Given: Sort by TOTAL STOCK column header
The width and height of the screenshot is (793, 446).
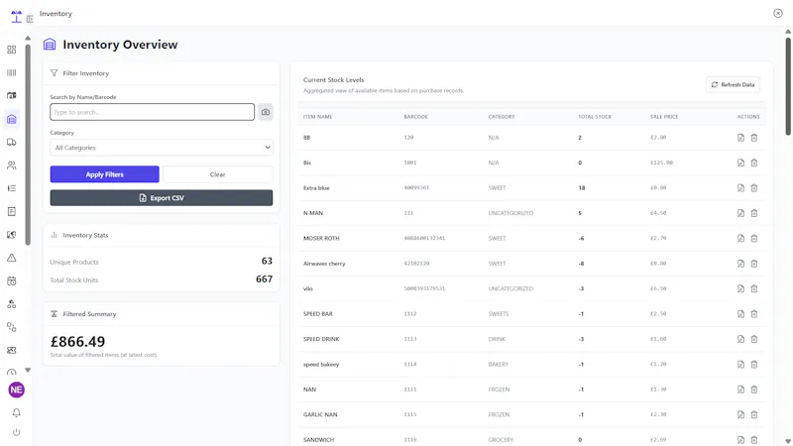Looking at the screenshot, I should [x=595, y=117].
